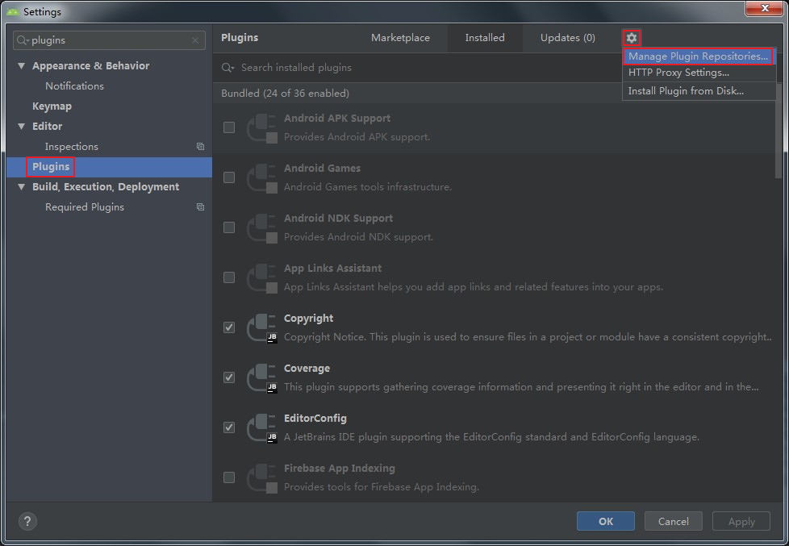Click the Coverage plugin icon
Screen dimensions: 789x546
262,377
